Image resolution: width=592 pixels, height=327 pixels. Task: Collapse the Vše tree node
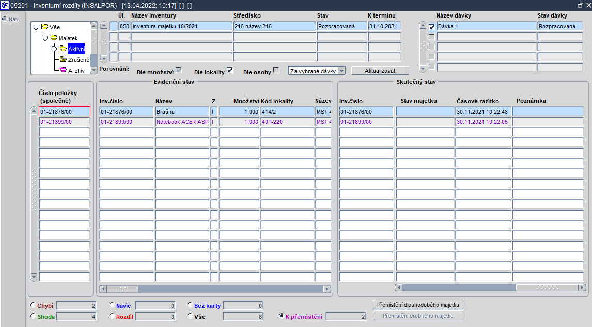36,27
